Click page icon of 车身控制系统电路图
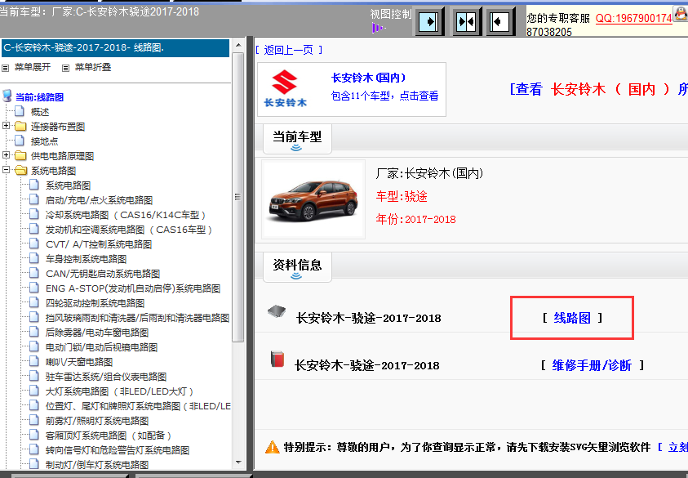The width and height of the screenshot is (688, 478). [x=34, y=258]
